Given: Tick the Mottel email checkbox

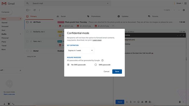Looking at the screenshot, I should (x=27, y=51).
